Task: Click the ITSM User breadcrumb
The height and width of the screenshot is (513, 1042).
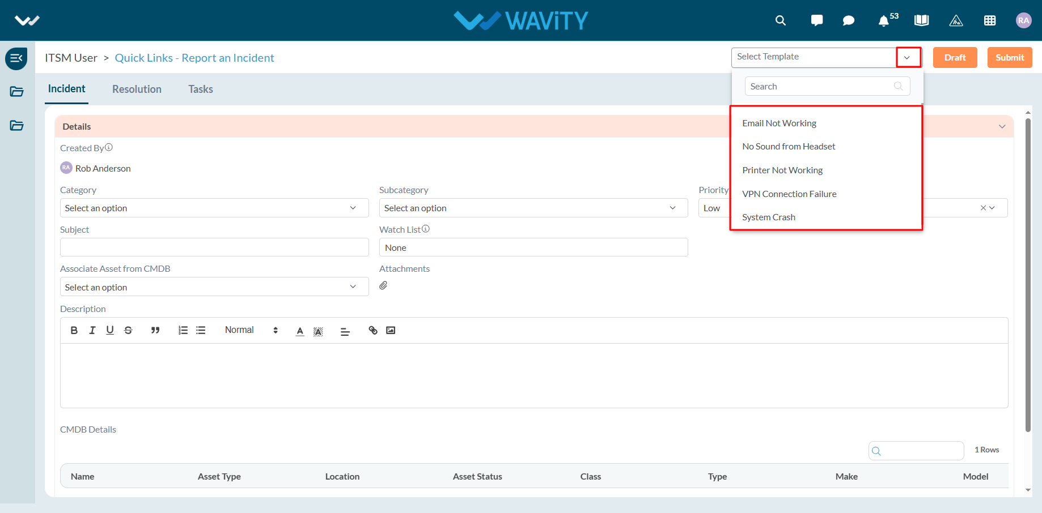Action: coord(71,58)
